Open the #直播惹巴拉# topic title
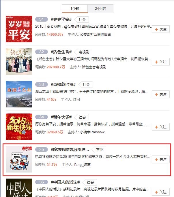 point(63,84)
